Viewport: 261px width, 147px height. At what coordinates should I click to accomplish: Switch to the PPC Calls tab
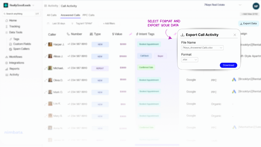point(88,15)
